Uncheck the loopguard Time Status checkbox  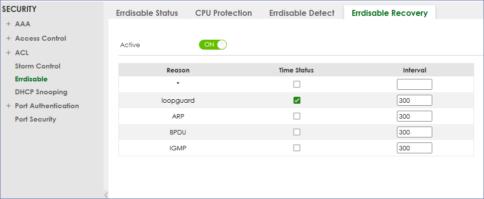(x=297, y=100)
